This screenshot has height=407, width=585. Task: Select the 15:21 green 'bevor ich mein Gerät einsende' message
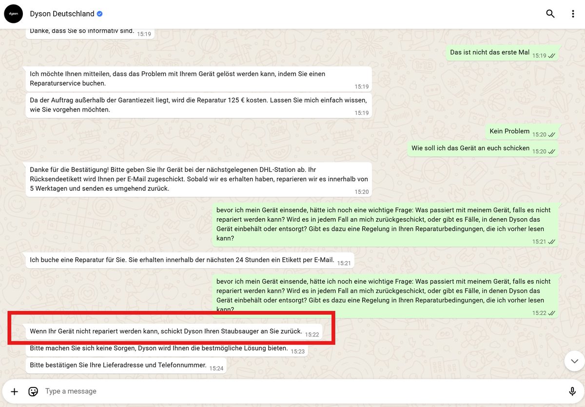coord(386,224)
